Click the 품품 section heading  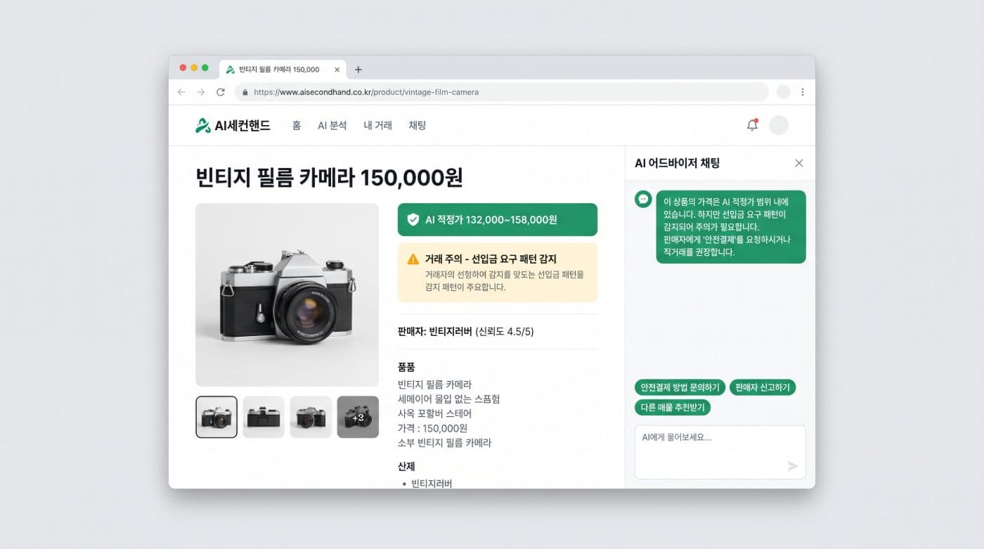coord(406,367)
